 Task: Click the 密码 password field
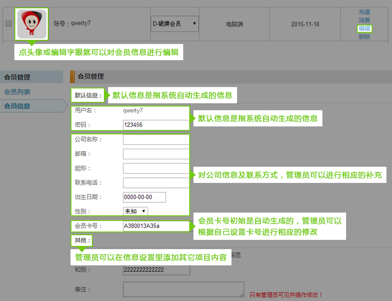pyautogui.click(x=156, y=125)
